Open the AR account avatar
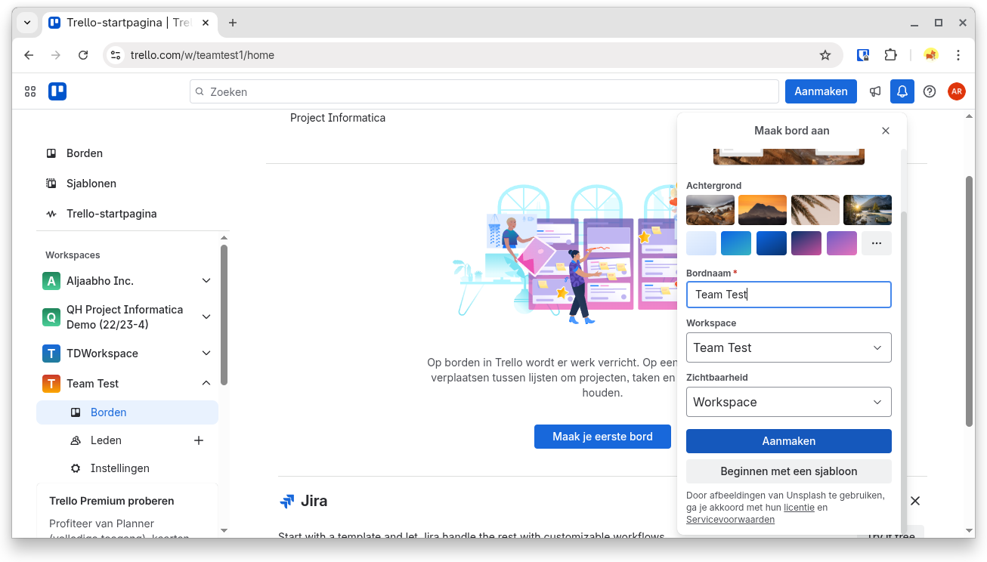This screenshot has width=987, height=562. 957,91
